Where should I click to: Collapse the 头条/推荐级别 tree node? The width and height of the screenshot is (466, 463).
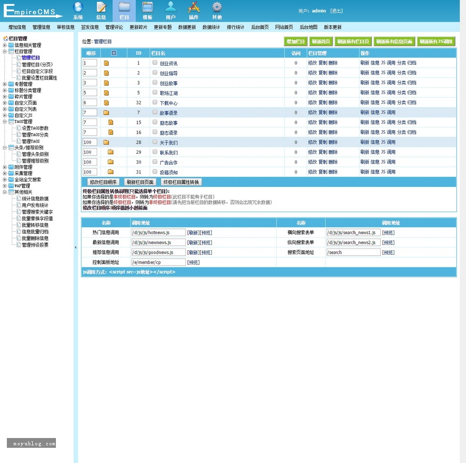(x=4, y=147)
